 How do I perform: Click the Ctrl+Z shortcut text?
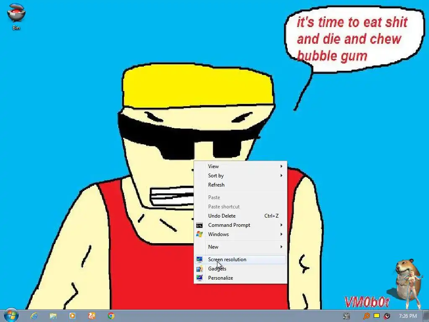pyautogui.click(x=271, y=216)
